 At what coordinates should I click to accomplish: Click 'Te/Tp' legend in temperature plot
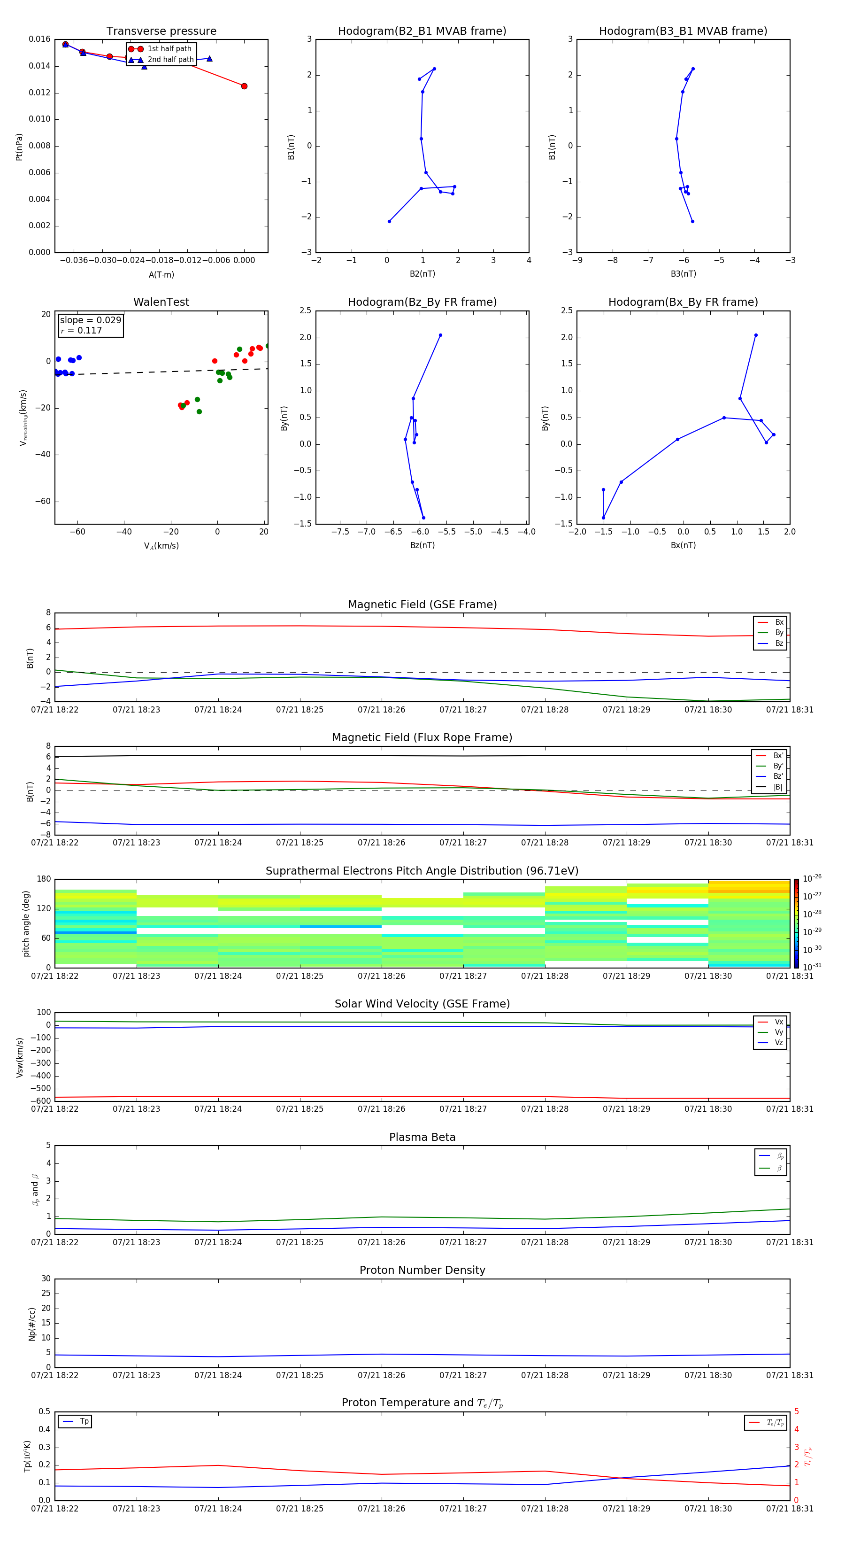(766, 1422)
